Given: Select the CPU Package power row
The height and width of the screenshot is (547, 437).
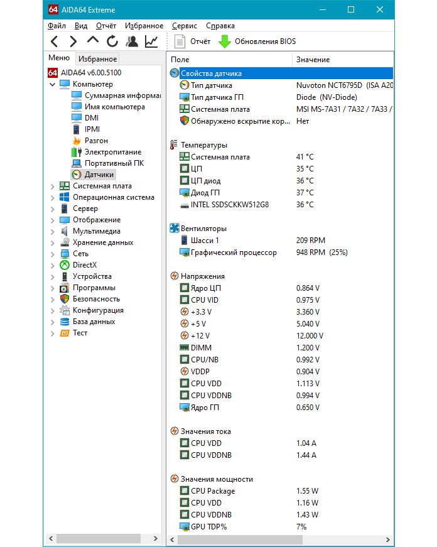Looking at the screenshot, I should tap(281, 491).
